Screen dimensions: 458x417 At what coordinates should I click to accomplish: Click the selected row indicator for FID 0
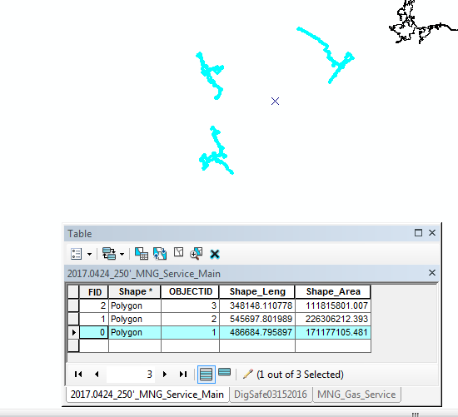point(73,332)
